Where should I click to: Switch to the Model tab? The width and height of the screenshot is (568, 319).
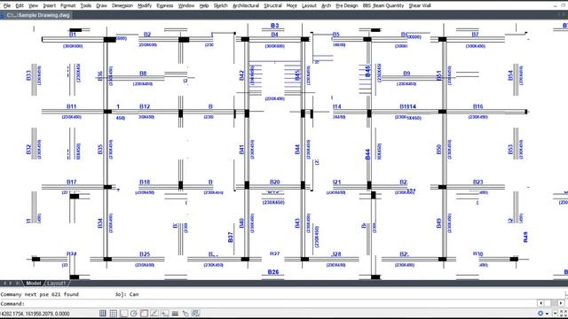tap(34, 284)
